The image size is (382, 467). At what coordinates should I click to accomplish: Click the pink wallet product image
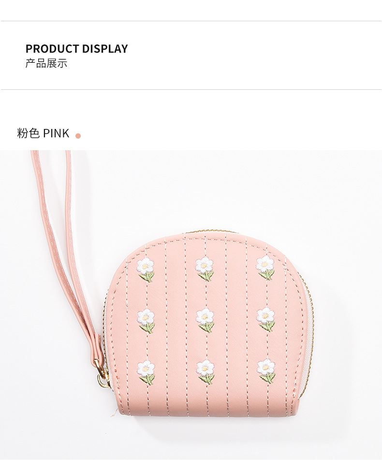[x=191, y=309]
